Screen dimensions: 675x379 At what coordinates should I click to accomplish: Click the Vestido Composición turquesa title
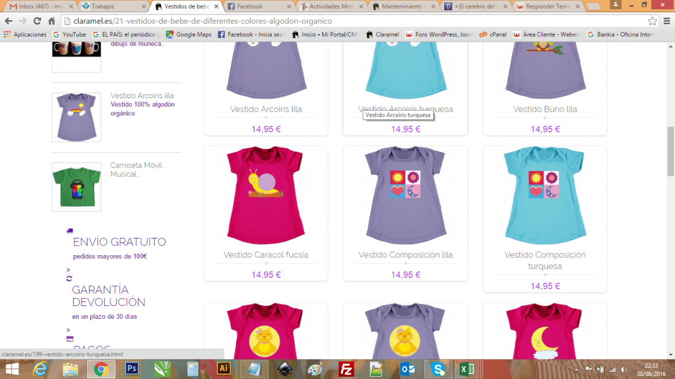coord(545,260)
